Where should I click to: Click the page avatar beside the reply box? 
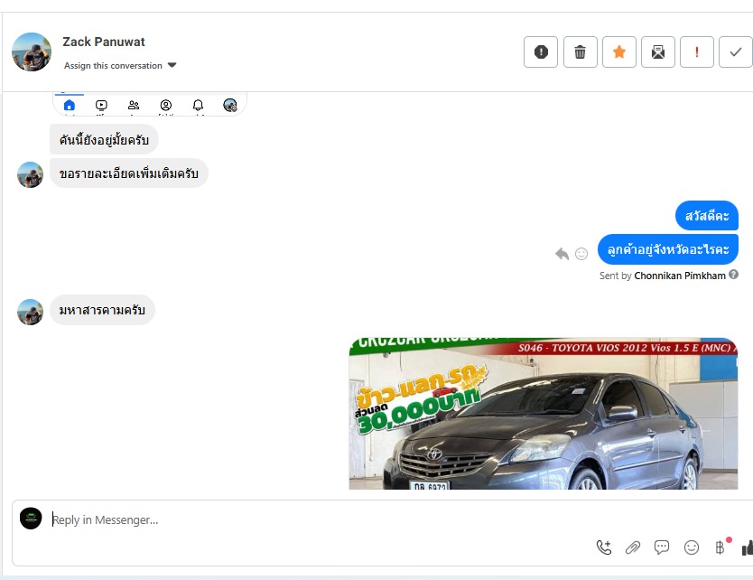[x=31, y=519]
